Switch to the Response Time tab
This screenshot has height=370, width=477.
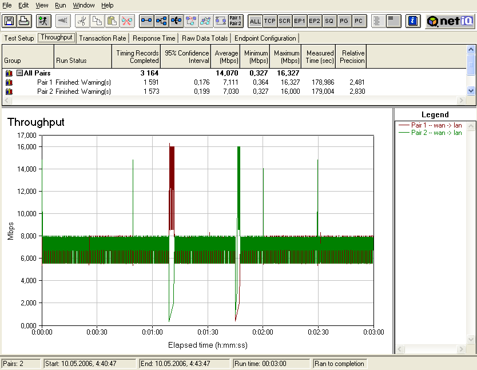click(154, 38)
